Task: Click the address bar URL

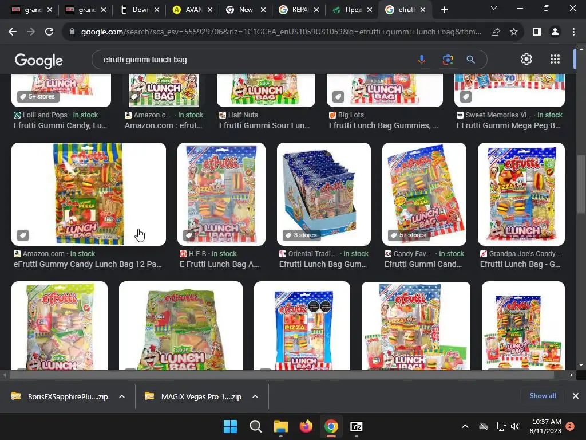Action: (281, 32)
